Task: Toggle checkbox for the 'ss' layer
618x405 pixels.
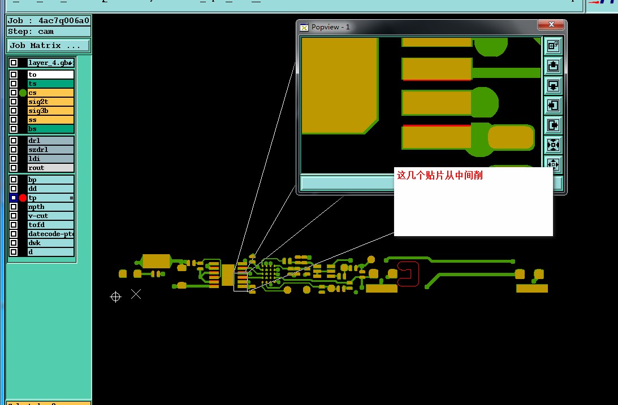Action: click(14, 120)
